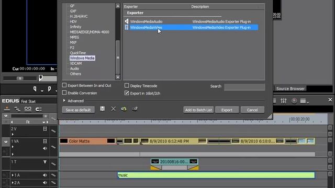The image size is (335, 188).
Task: Click the WindowsMediaVideo film icon
Action: (127, 27)
